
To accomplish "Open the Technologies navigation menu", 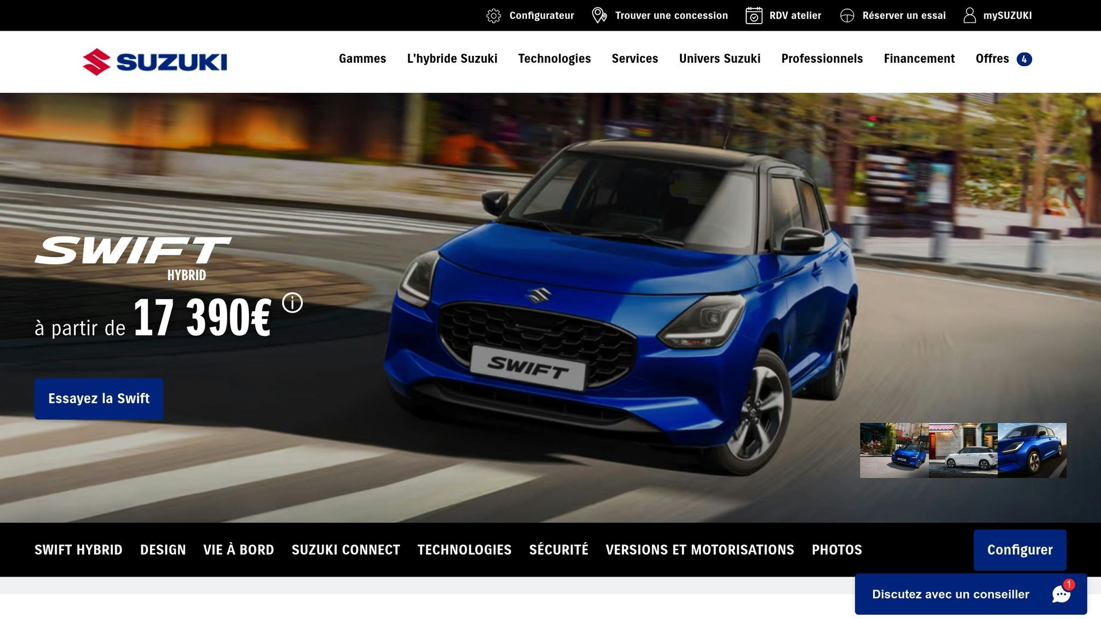I will [554, 59].
